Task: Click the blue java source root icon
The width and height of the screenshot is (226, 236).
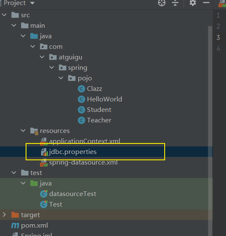Action: [x=34, y=36]
